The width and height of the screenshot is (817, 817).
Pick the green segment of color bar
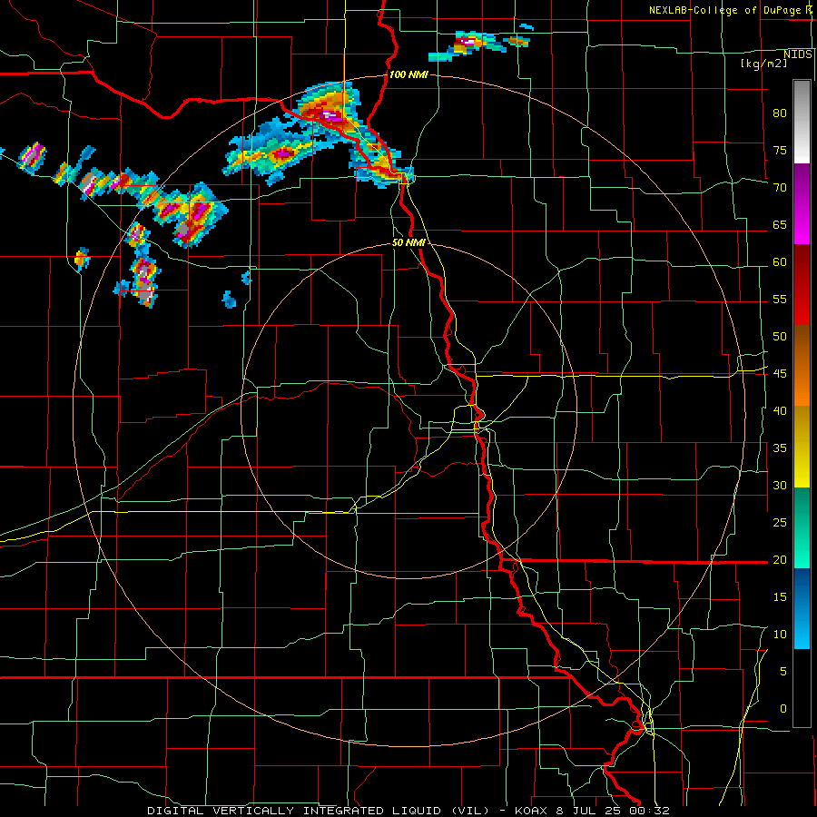(802, 527)
